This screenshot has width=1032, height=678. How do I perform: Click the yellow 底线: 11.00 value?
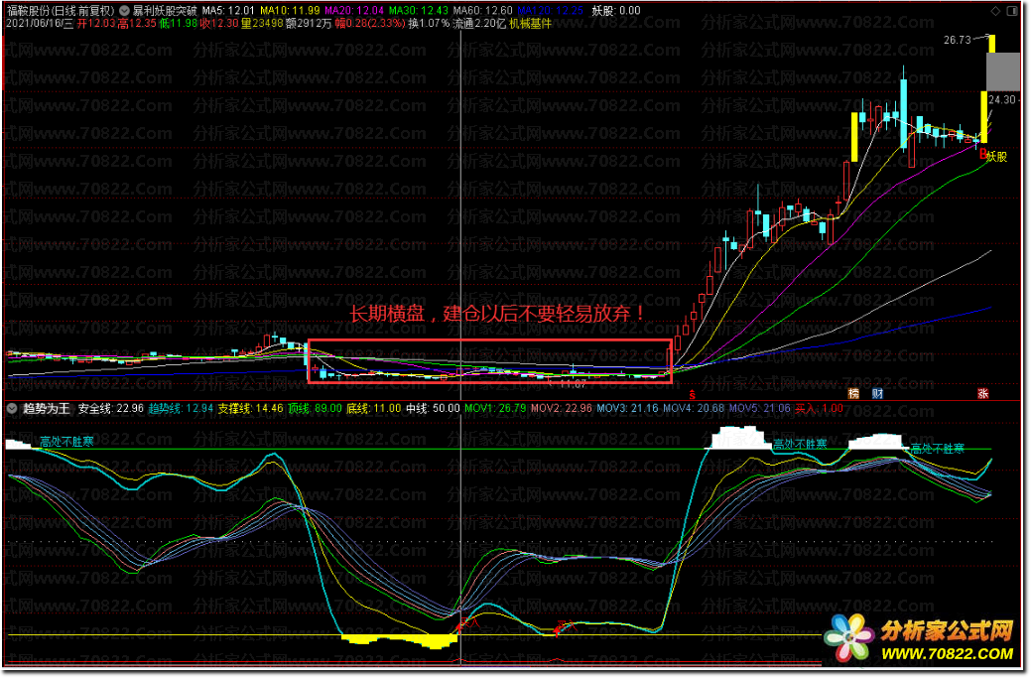[x=374, y=409]
